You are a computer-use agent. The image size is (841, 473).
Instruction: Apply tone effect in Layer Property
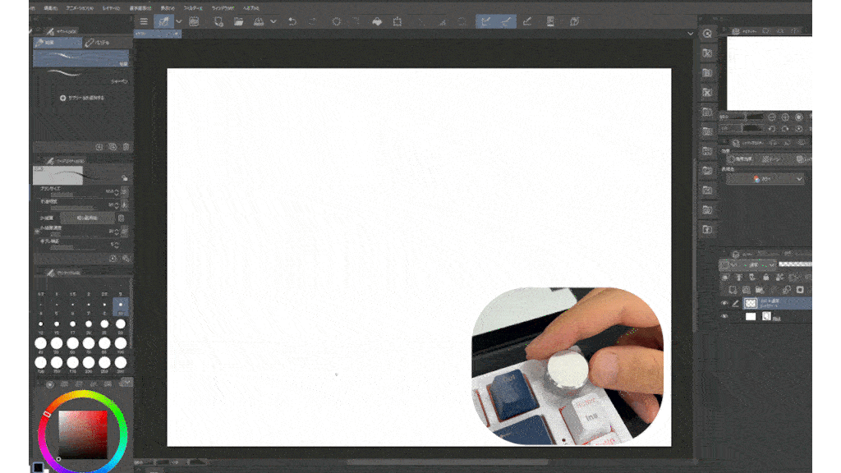coord(772,158)
